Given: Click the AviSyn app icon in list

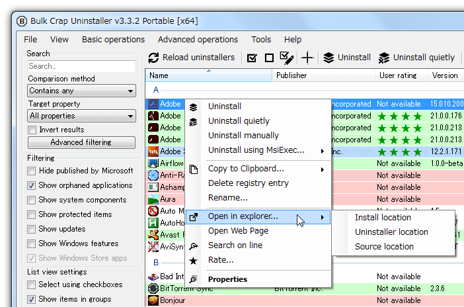Looking at the screenshot, I should [x=153, y=247].
